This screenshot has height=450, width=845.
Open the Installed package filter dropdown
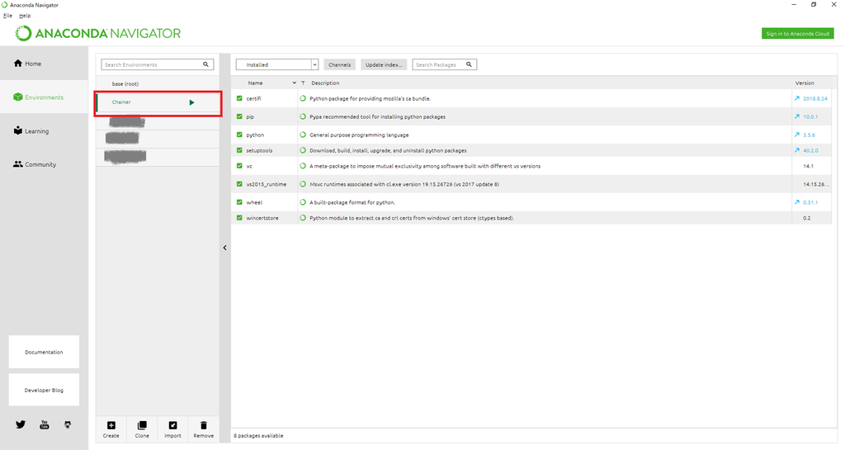[x=277, y=64]
